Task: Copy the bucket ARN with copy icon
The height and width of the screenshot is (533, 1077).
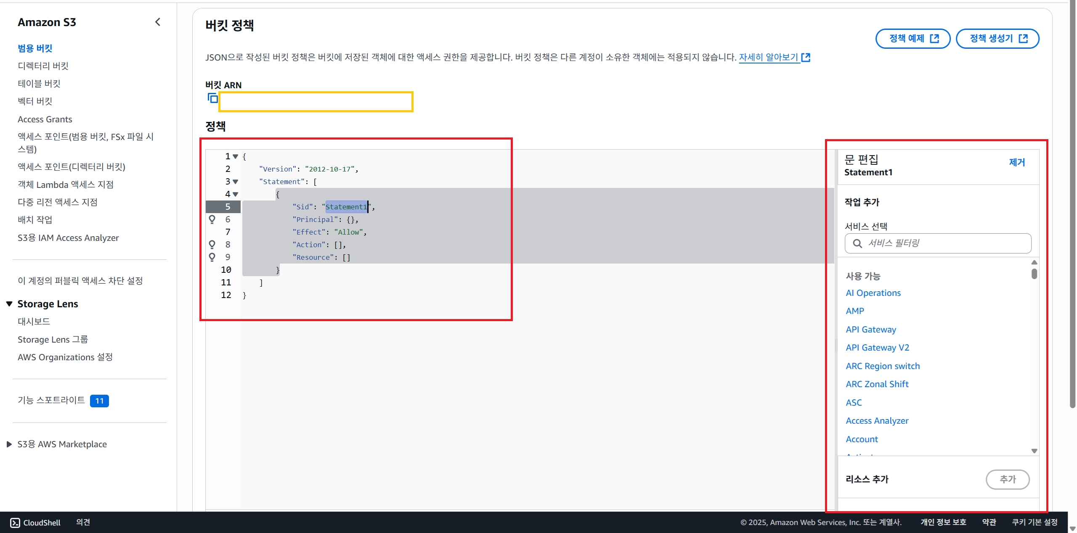Action: click(213, 98)
